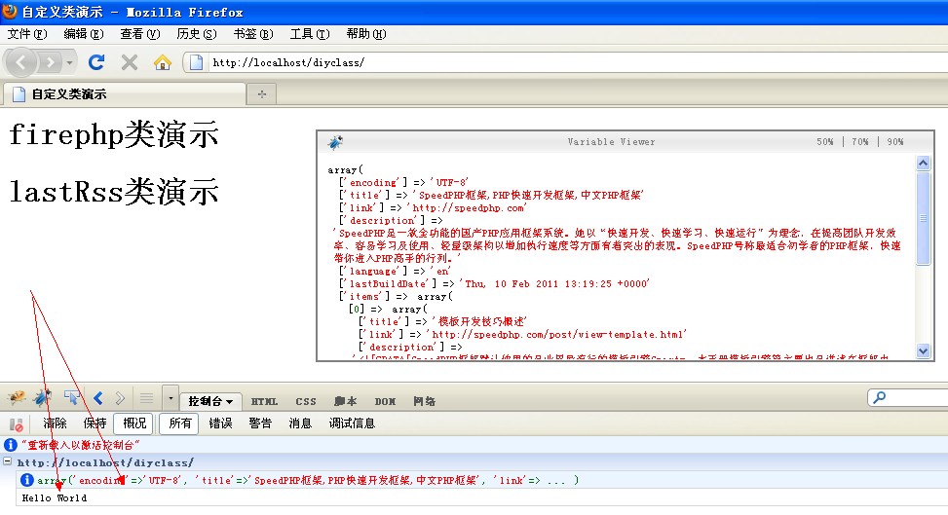Click the lastRss类演示 heading
The height and width of the screenshot is (515, 948).
[114, 192]
